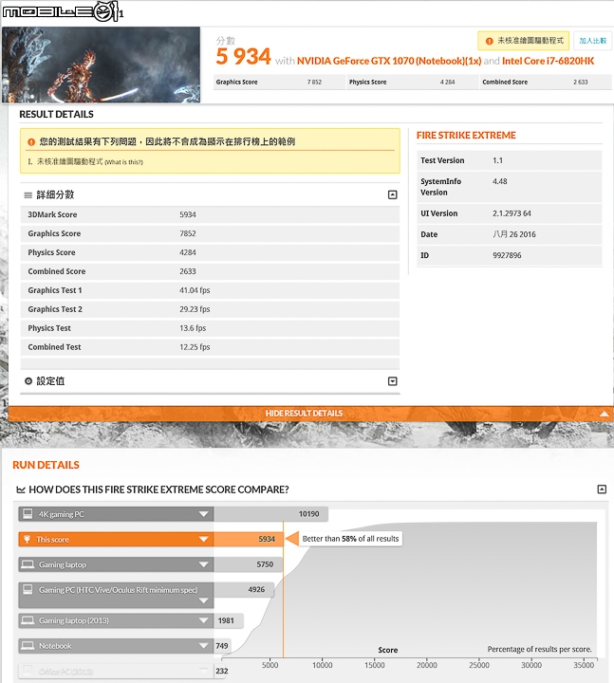This screenshot has height=683, width=614.
Task: Expand the Gaming laptop dropdown arrow
Action: click(x=203, y=564)
